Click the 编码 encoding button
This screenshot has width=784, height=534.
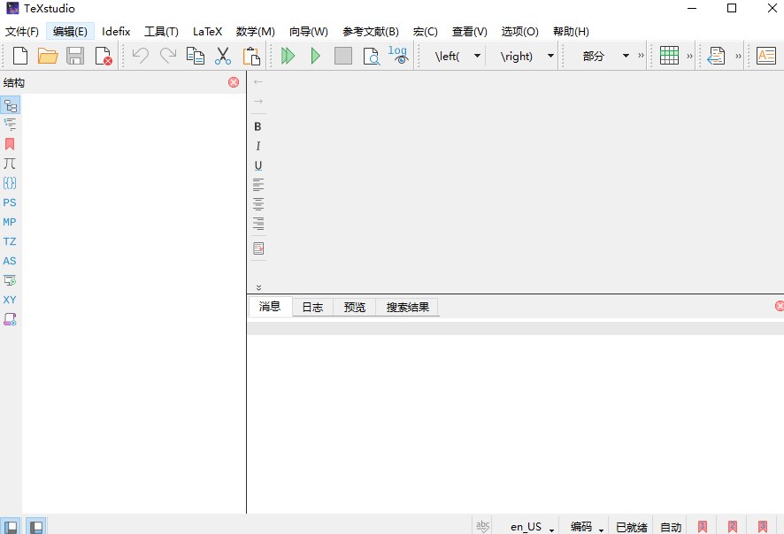pyautogui.click(x=586, y=527)
